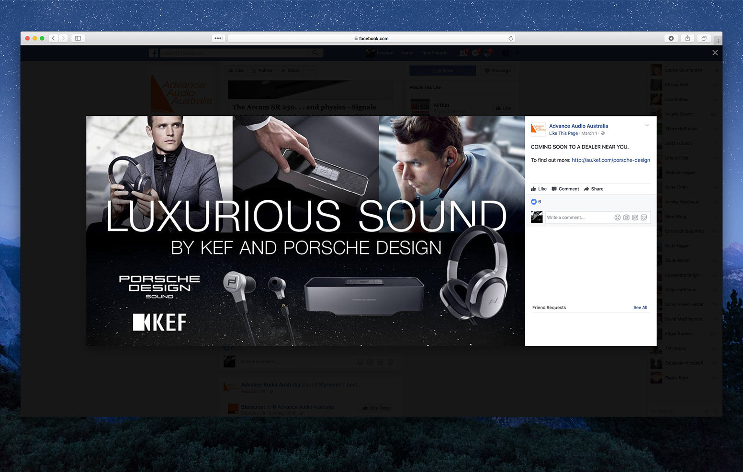Open the Advance Audio Australia page name link

click(578, 126)
